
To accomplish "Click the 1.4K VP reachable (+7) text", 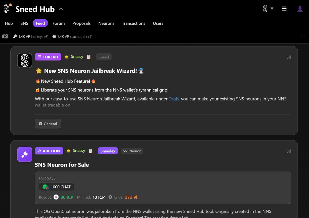I will pyautogui.click(x=75, y=37).
